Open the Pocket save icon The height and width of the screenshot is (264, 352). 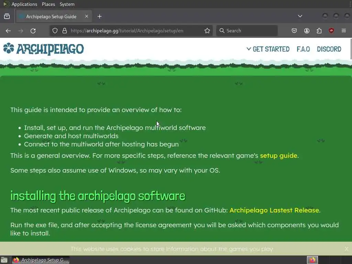pyautogui.click(x=294, y=31)
